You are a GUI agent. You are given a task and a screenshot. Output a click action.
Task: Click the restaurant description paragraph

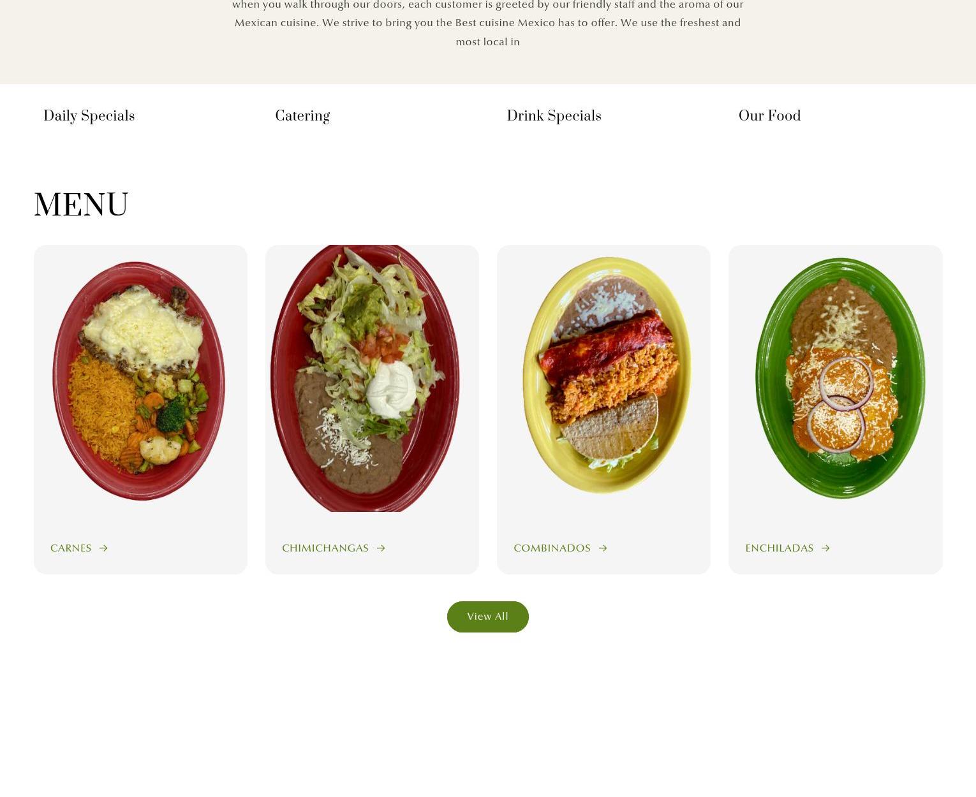[x=488, y=24]
